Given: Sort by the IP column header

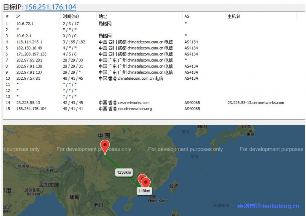Looking at the screenshot, I should [18, 16].
